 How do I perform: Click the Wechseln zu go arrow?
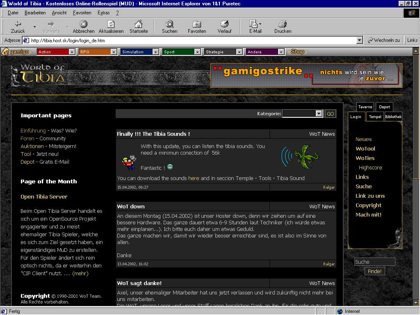371,41
